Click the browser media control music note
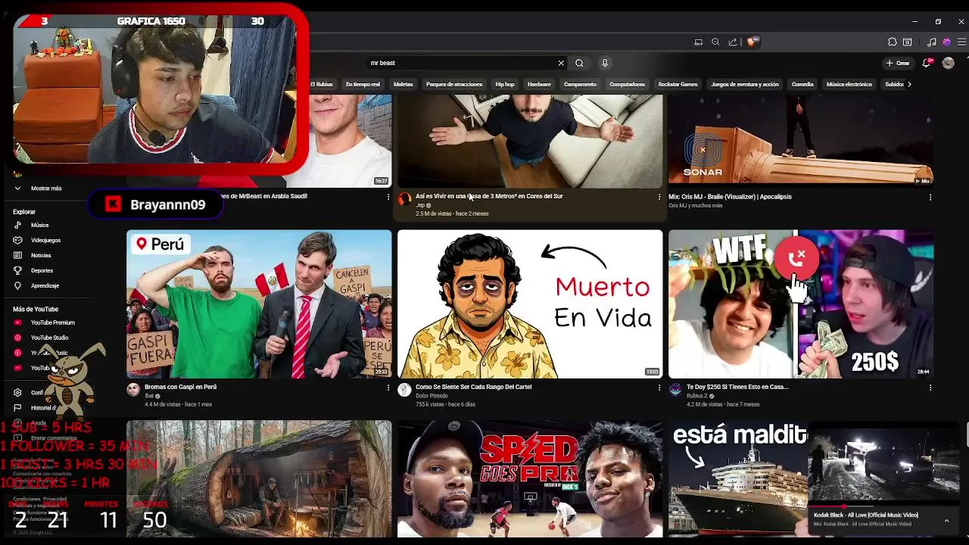This screenshot has width=969, height=545. (x=932, y=42)
